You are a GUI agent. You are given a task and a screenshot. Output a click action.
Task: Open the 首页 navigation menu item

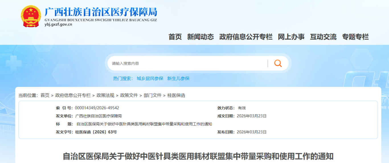[175, 37]
